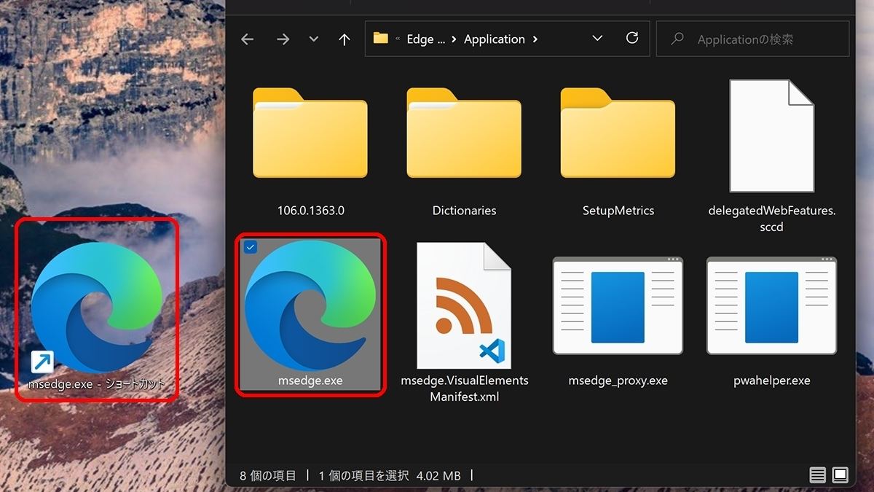Viewport: 874px width, 492px height.
Task: Click the folder icon in address bar
Action: point(381,38)
